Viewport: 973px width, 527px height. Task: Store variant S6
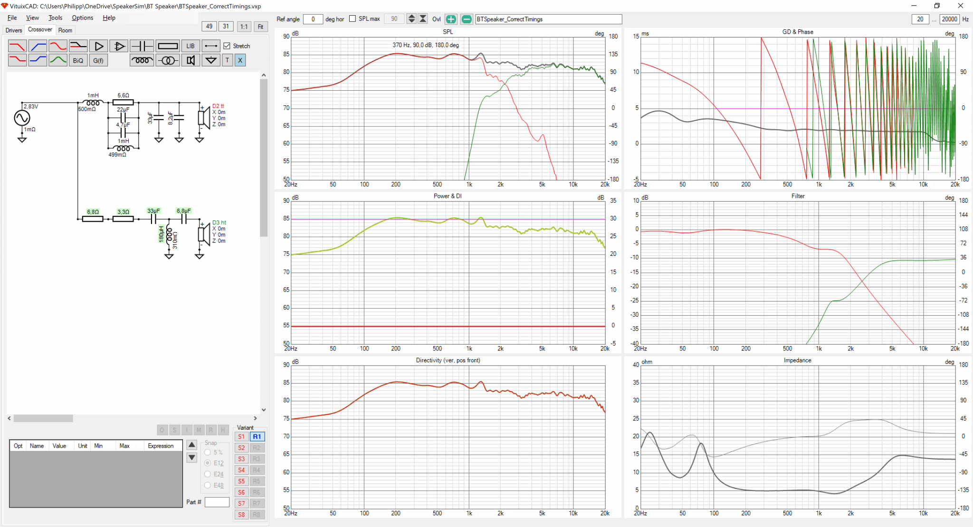pyautogui.click(x=241, y=492)
